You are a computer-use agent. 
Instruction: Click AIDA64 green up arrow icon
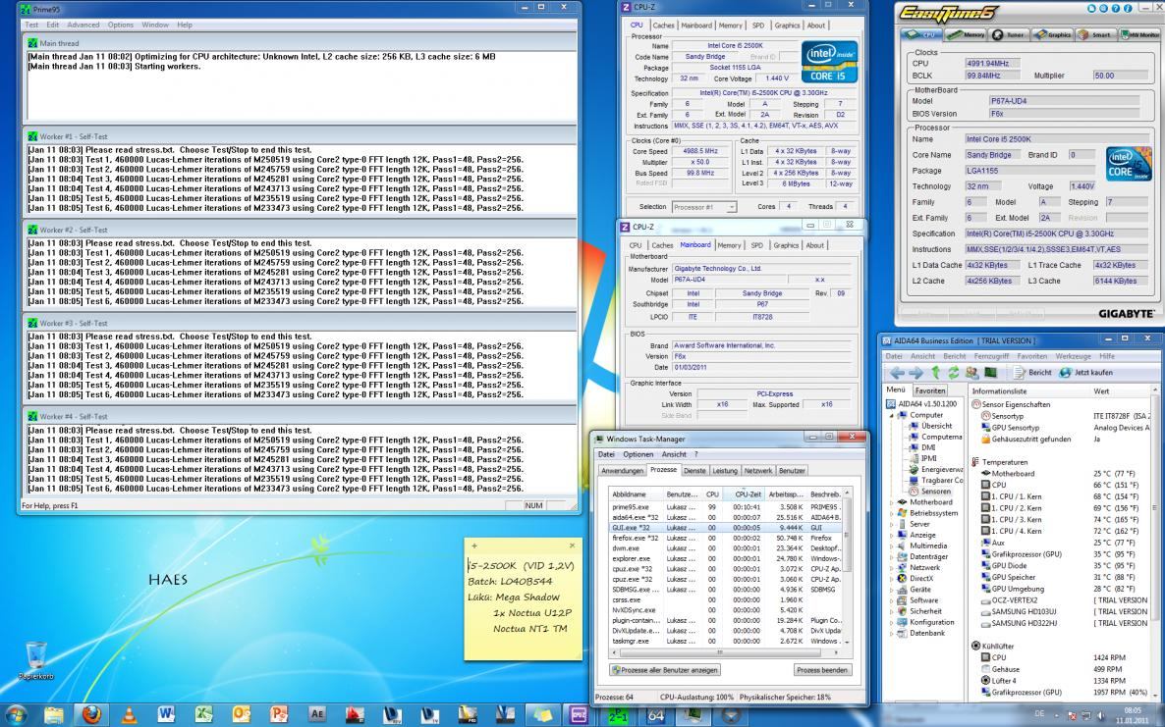click(x=936, y=373)
